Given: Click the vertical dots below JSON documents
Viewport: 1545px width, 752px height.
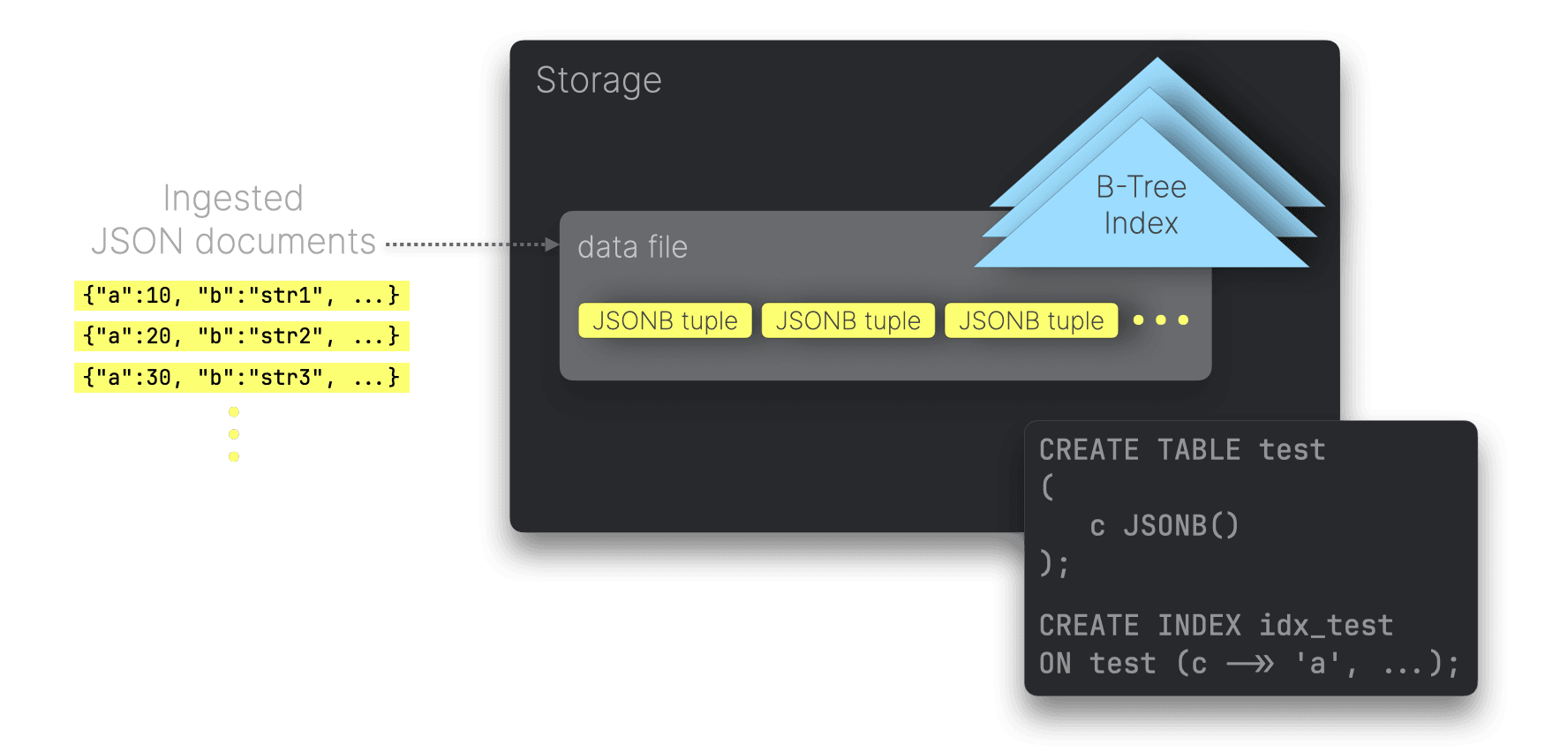Looking at the screenshot, I should coord(234,434).
